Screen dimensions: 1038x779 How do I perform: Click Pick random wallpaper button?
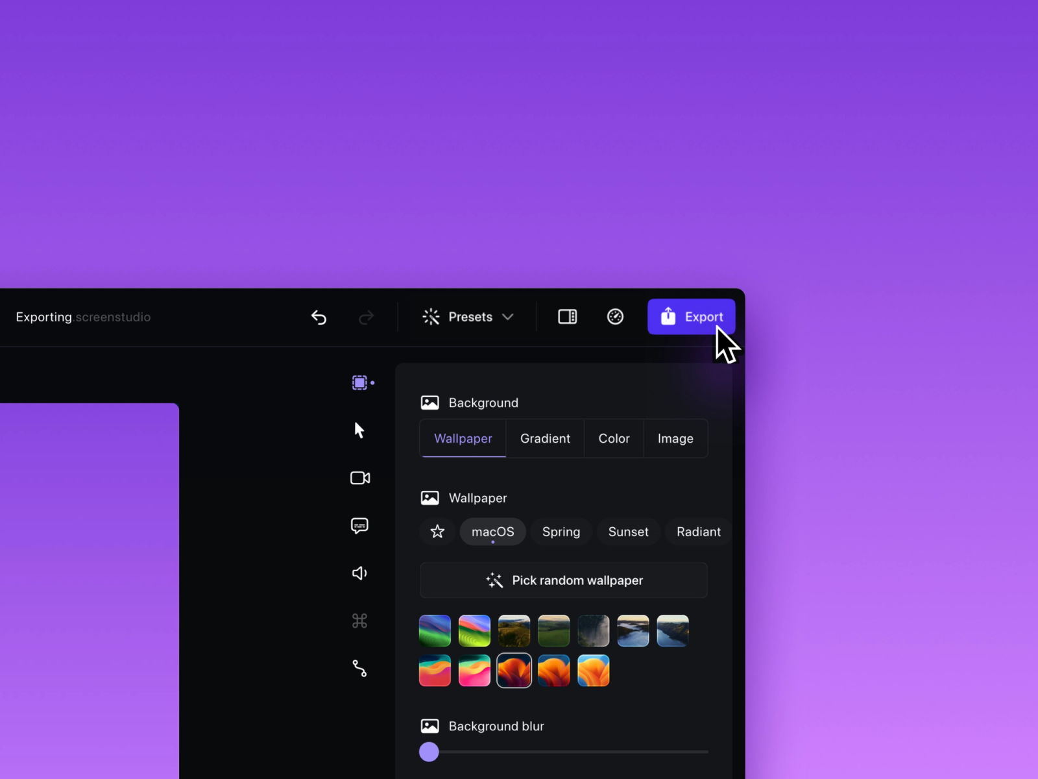(x=564, y=580)
